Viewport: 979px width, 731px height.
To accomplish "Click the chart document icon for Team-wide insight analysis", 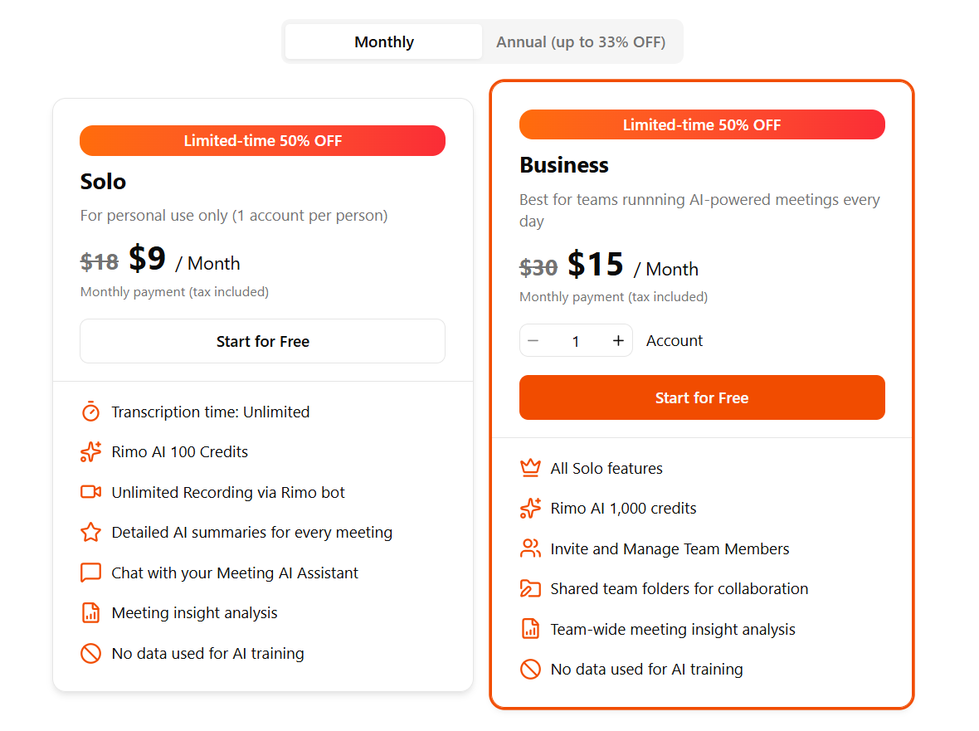I will [x=530, y=629].
